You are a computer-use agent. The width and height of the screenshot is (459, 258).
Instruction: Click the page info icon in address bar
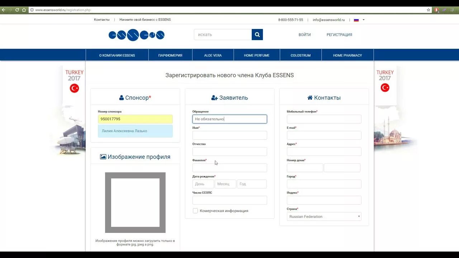coord(32,10)
